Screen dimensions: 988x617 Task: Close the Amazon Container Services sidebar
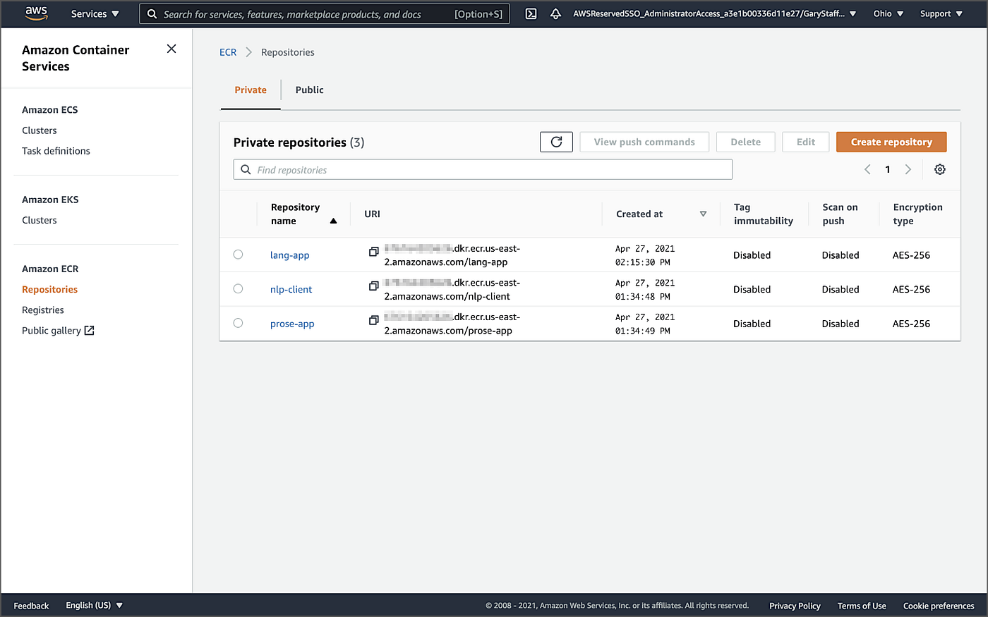click(x=171, y=49)
